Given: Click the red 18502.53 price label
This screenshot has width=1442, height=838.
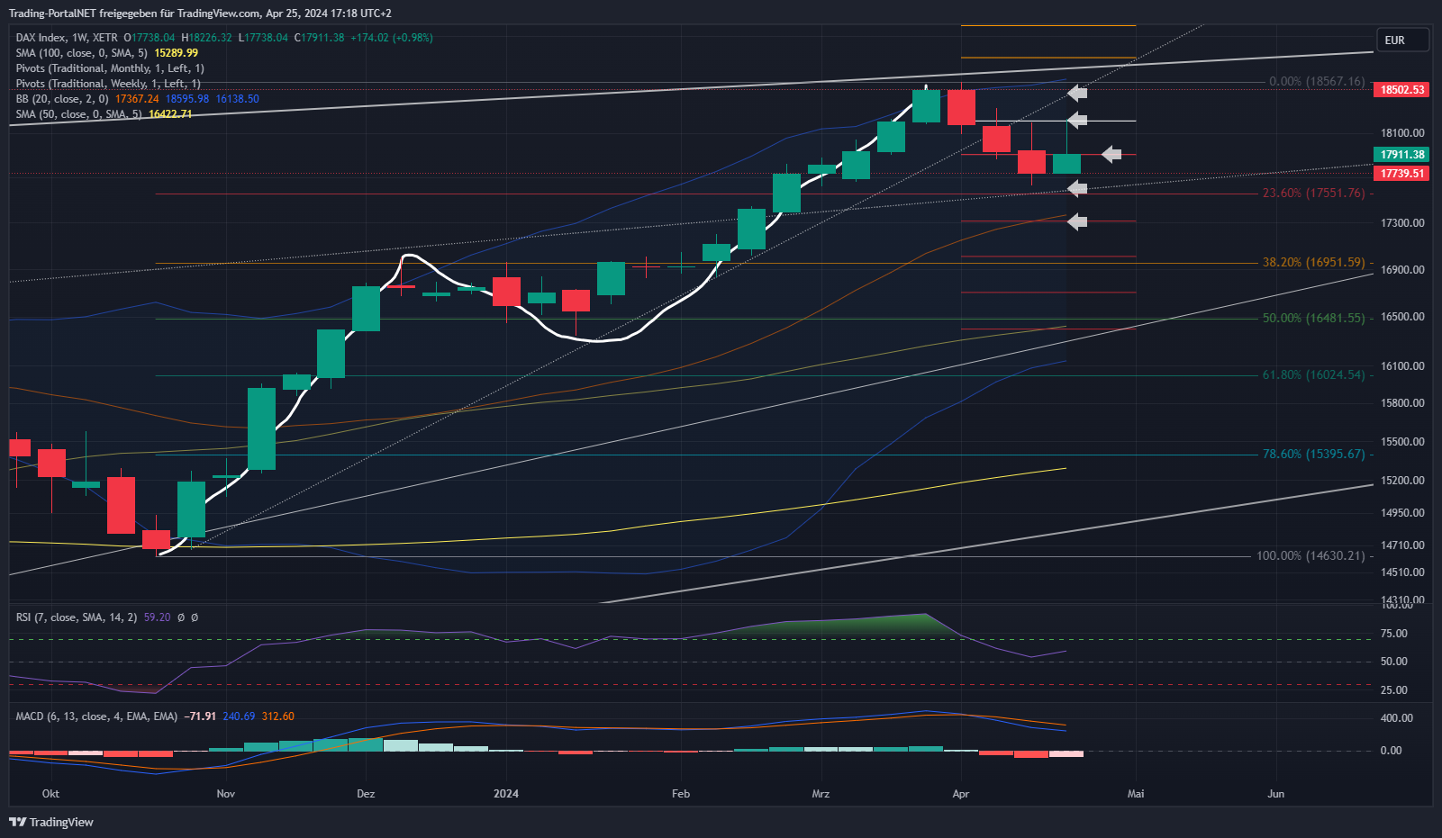Looking at the screenshot, I should [x=1402, y=90].
